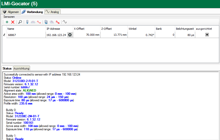Viewport: 220px width, 140px height.
Task: Click the magnifier search sensors icon
Action: point(20,22)
